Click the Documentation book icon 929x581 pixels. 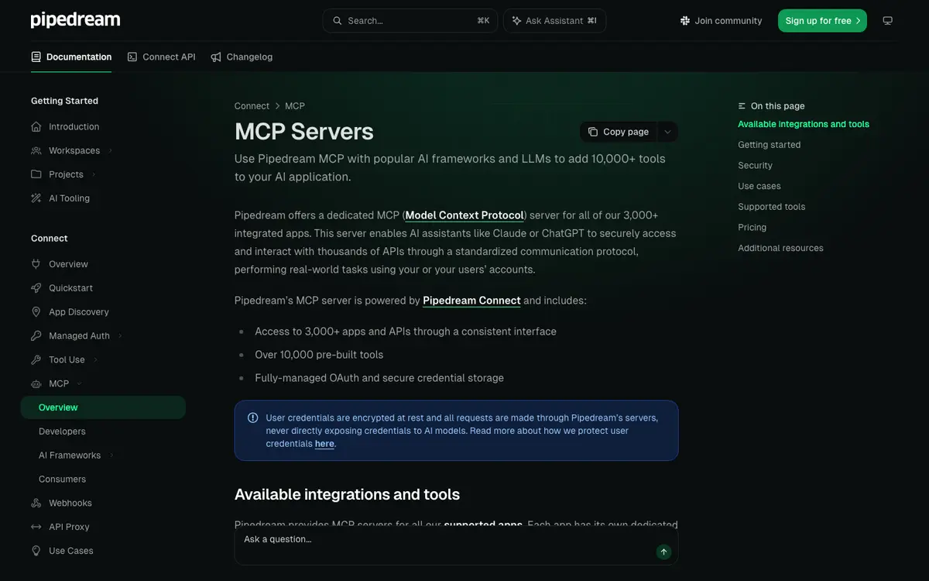pos(36,57)
